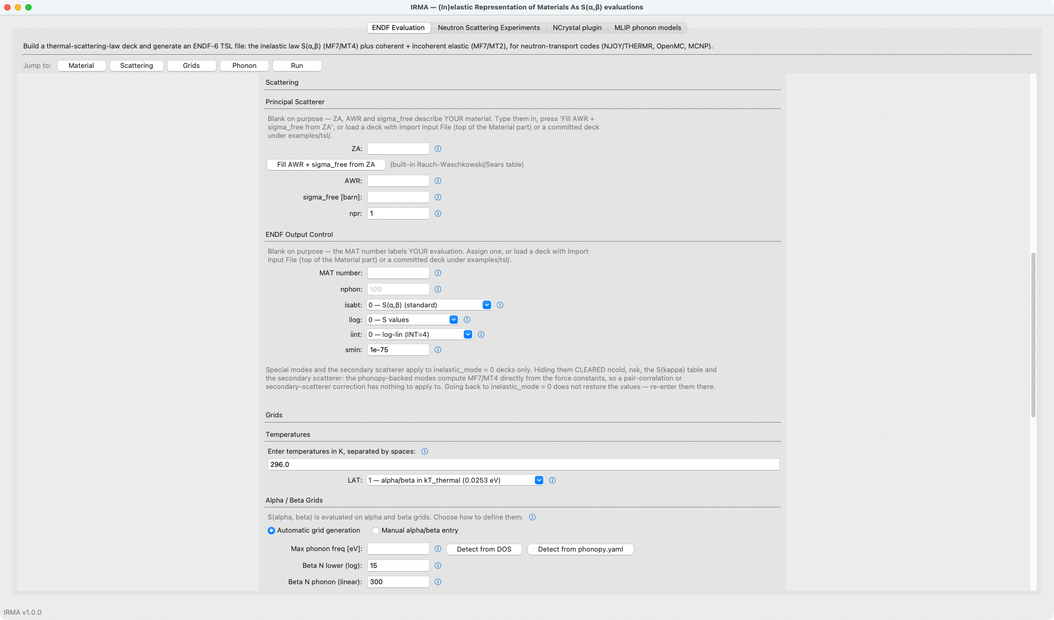Click the Beta N phonon (linear) field
The image size is (1054, 620).
tap(398, 582)
